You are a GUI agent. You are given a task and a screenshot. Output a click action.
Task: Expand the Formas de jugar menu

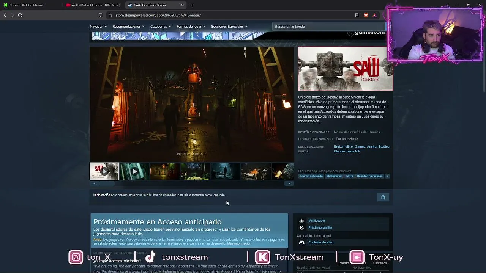point(191,27)
